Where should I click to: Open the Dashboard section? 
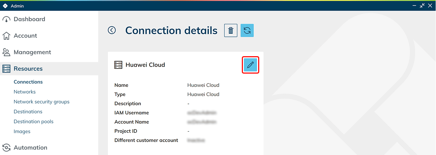[29, 19]
